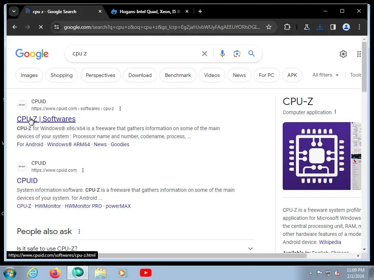Viewport: 374px width, 280px height.
Task: Filter results by Shopping
Action: pyautogui.click(x=61, y=75)
